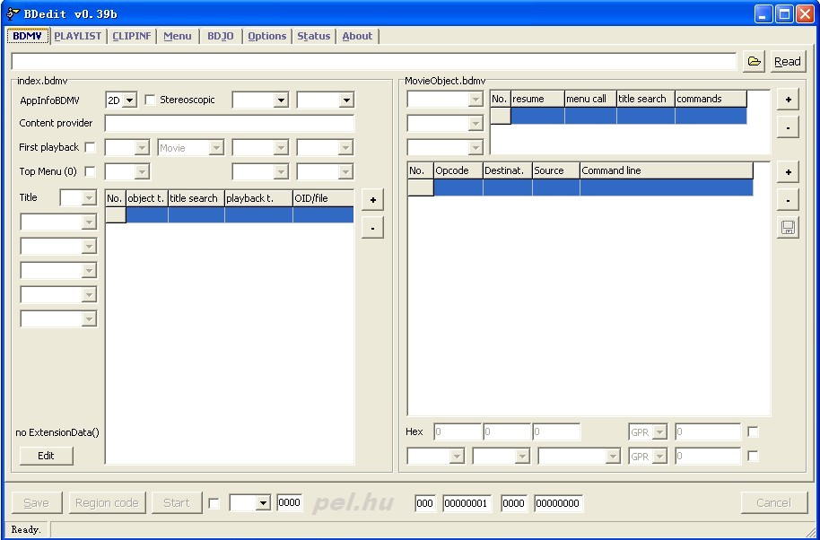Viewport: 820px width, 540px height.
Task: Go to the BDJO tab
Action: [x=220, y=36]
